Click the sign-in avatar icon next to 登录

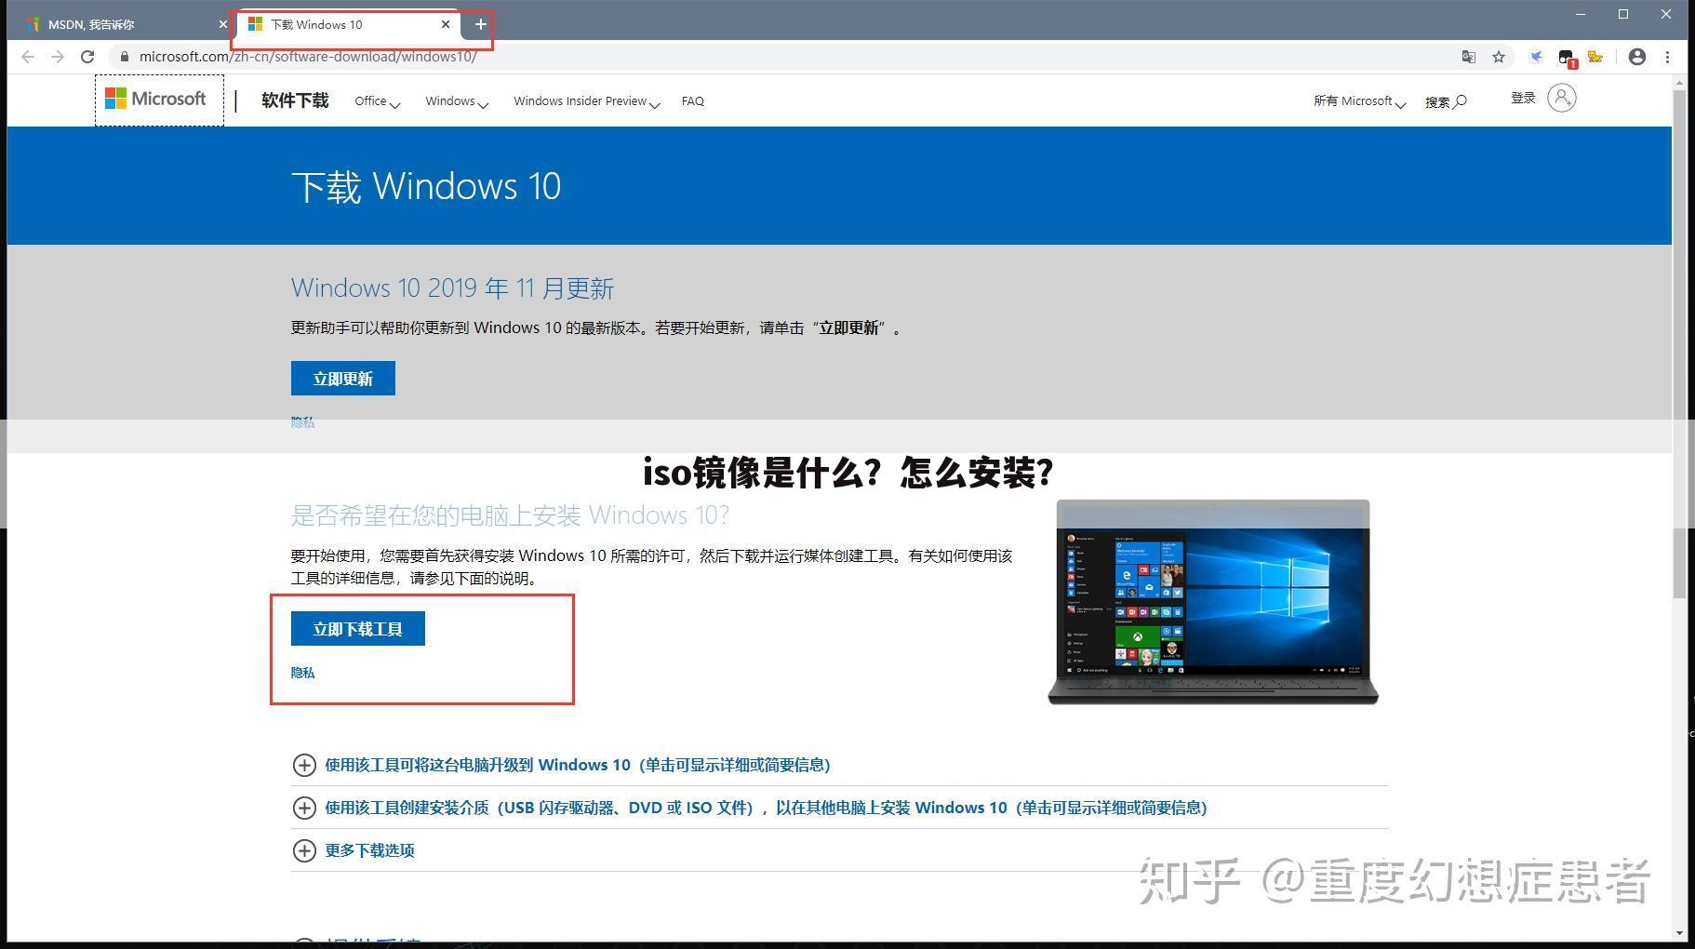tap(1562, 98)
